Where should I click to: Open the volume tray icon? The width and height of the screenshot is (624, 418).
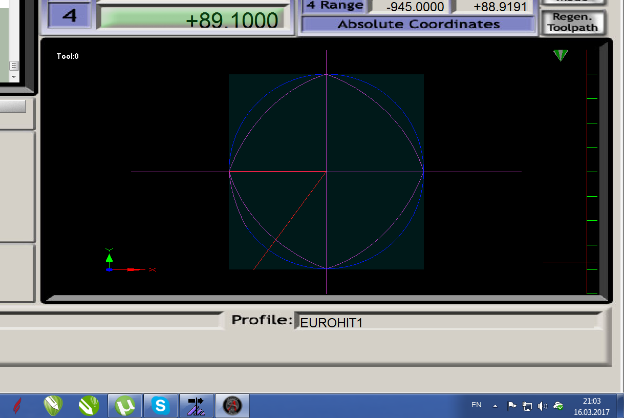tap(543, 406)
